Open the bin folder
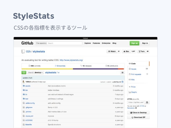Image resolution: width=171 pixels, height=128 pixels. click(x=27, y=90)
